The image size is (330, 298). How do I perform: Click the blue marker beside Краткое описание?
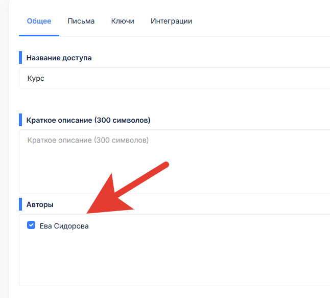click(x=20, y=120)
